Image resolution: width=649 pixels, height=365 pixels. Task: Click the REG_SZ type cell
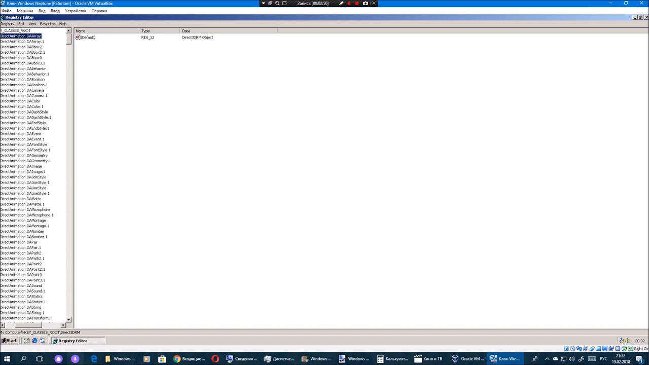point(148,38)
